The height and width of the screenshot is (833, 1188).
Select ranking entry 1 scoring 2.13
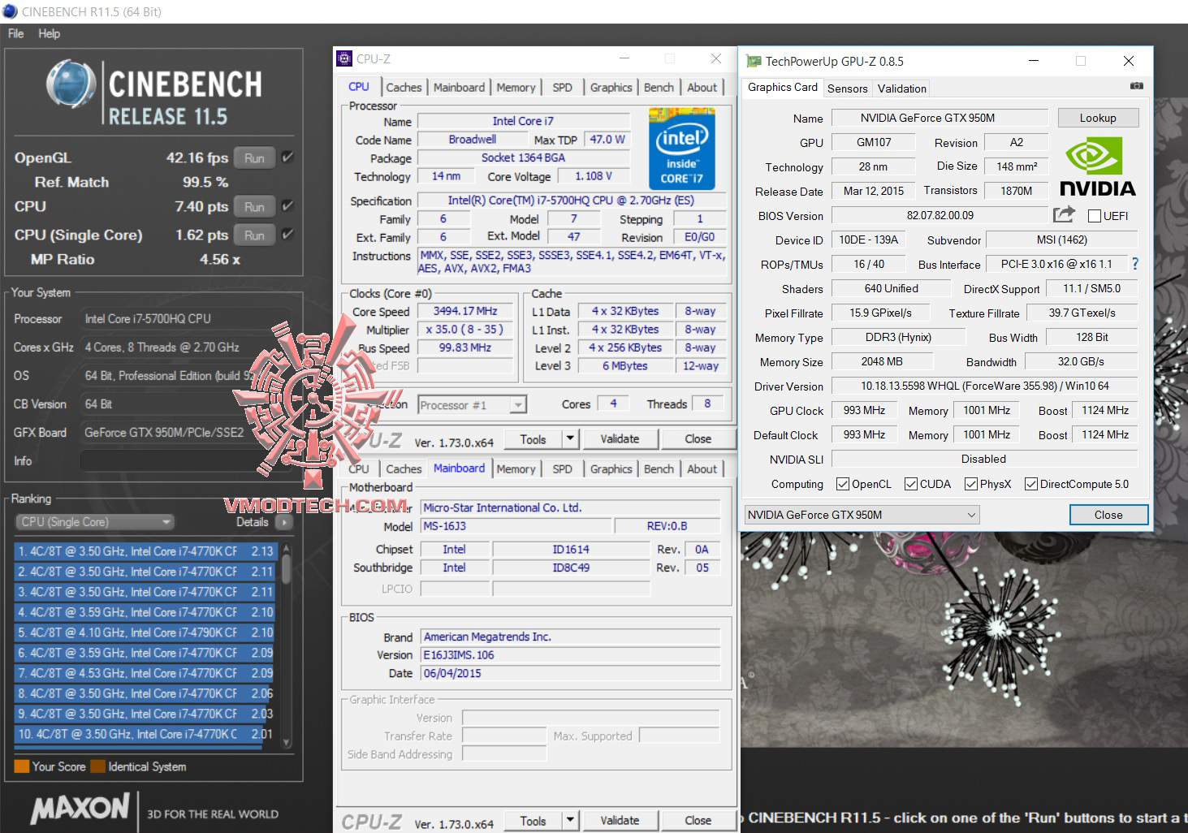pyautogui.click(x=146, y=551)
